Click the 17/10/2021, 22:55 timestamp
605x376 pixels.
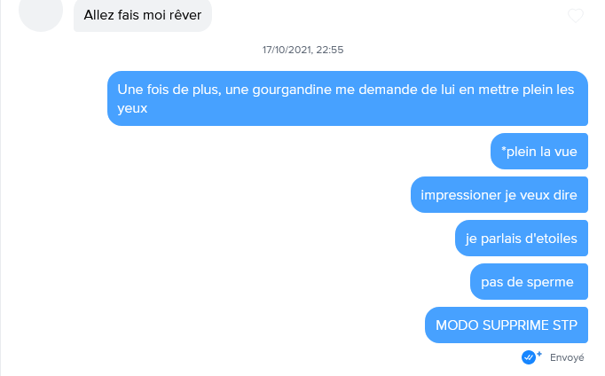coord(302,50)
